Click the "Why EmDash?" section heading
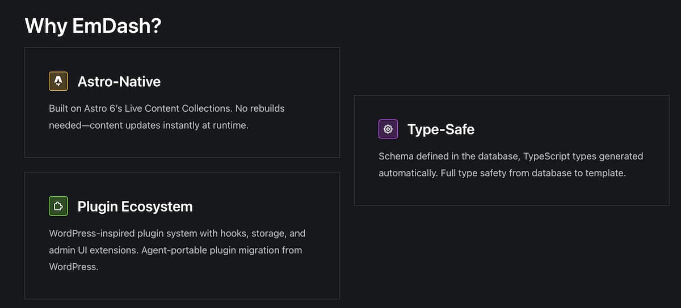681x308 pixels. [x=93, y=26]
